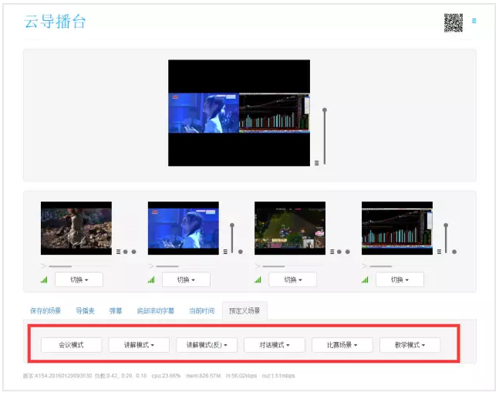Expand 切换 dropdown under stock chart video
Viewport: 499px width, 396px height.
[x=400, y=279]
